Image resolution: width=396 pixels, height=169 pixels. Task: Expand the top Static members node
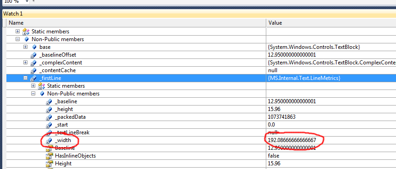point(17,32)
